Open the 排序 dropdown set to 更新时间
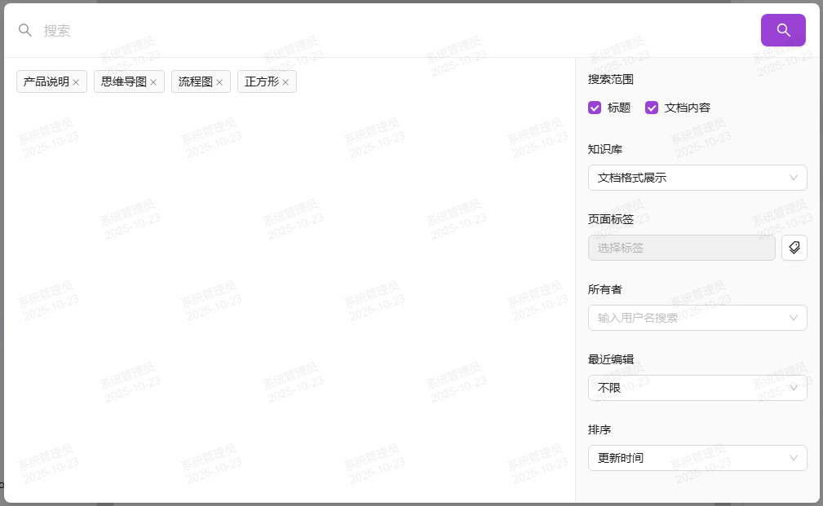 [697, 458]
